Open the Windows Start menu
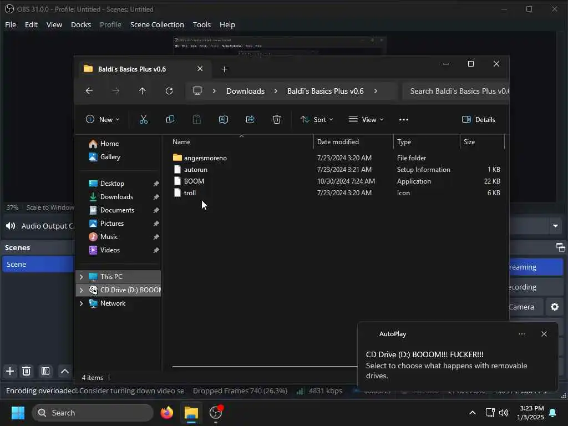Screen dimensions: 568x426 pyautogui.click(x=18, y=413)
